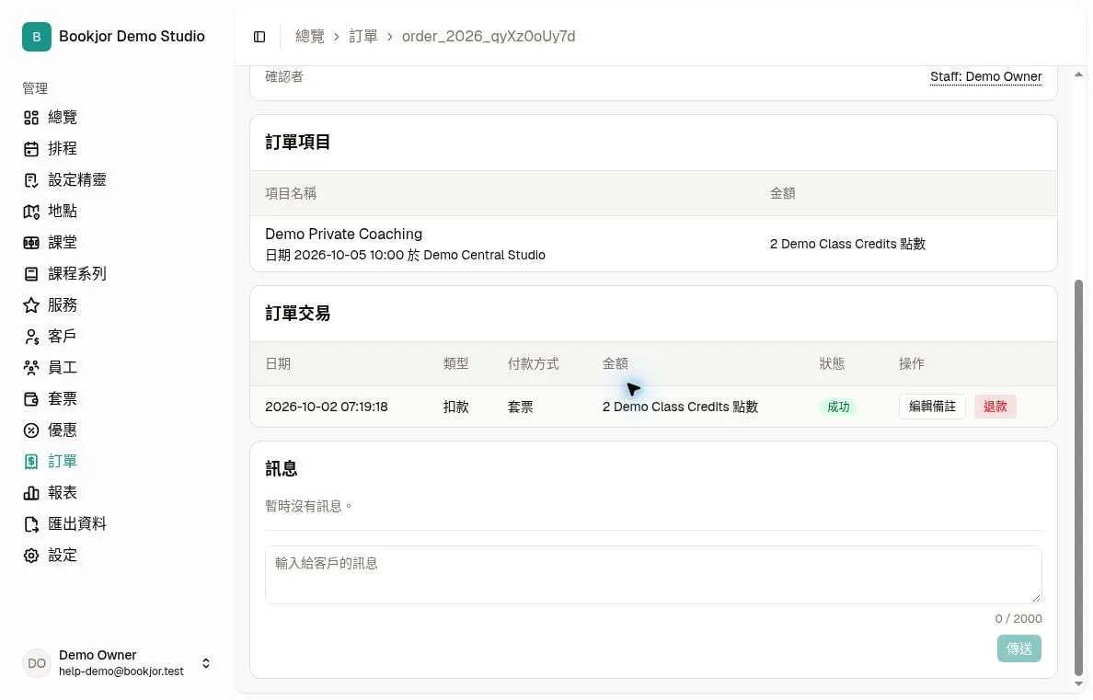Click the 套票 wallet icon
The image size is (1093, 700).
(x=30, y=399)
